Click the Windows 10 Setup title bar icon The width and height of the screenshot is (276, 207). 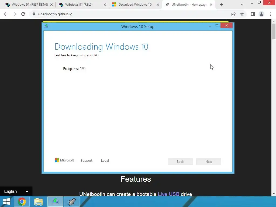46,26
